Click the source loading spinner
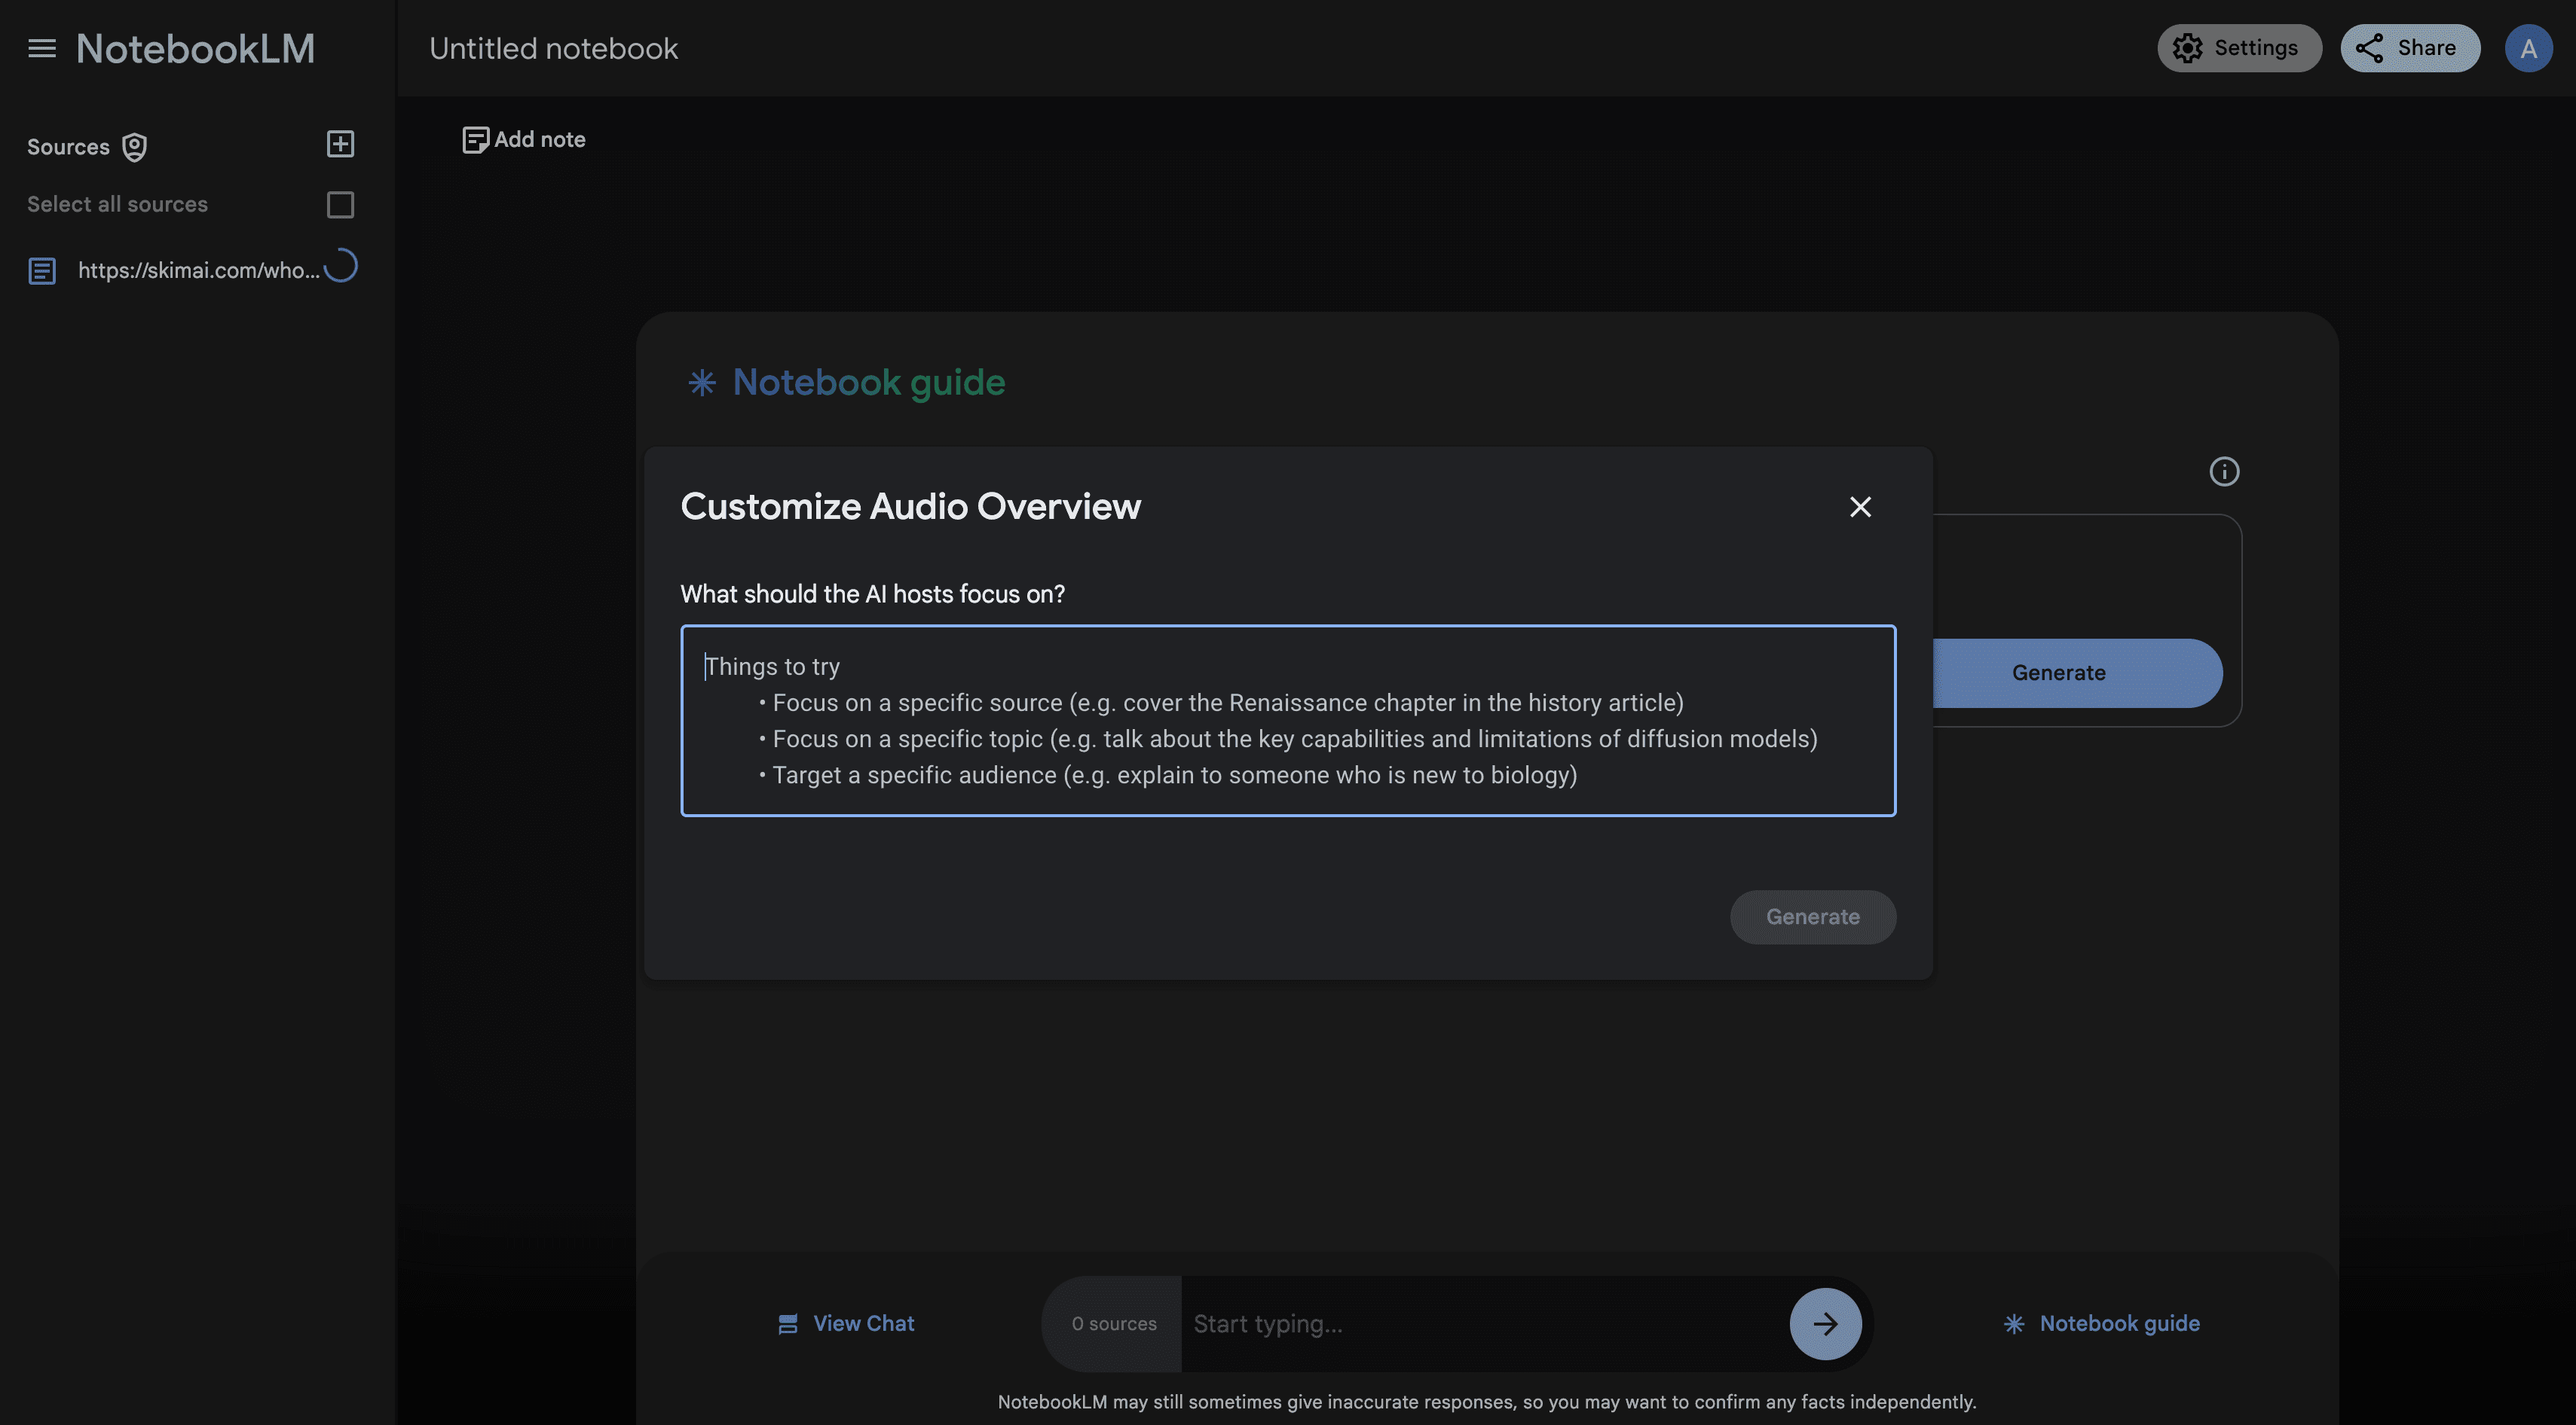Screen dimensions: 2576x1425 click(x=341, y=266)
